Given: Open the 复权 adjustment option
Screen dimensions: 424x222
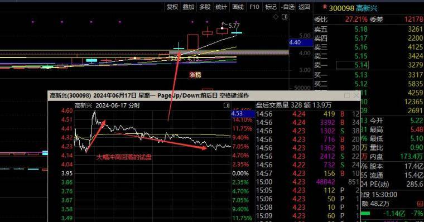Looking at the screenshot, I should (x=172, y=7).
